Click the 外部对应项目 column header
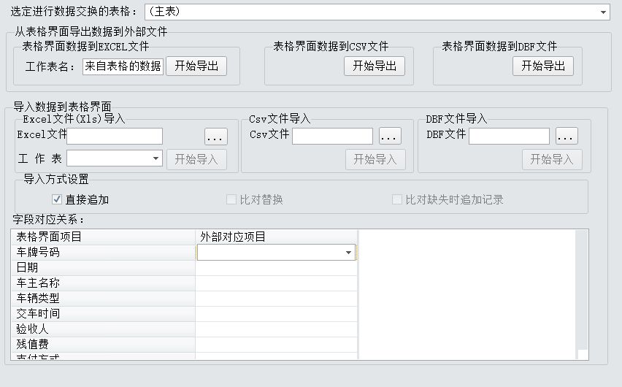 click(x=277, y=237)
